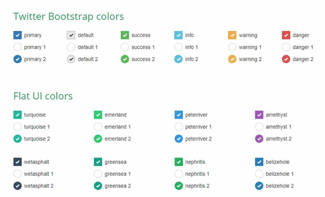
Task: Uncheck the blue primary checkbox
Action: tap(17, 35)
